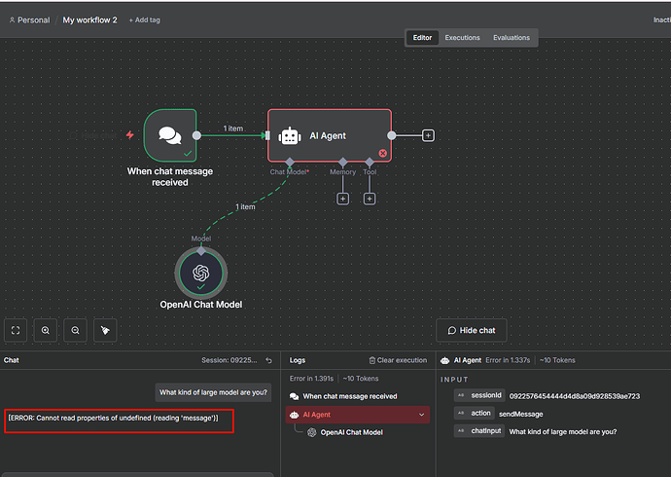Click the red error icon on AI Agent

point(383,153)
